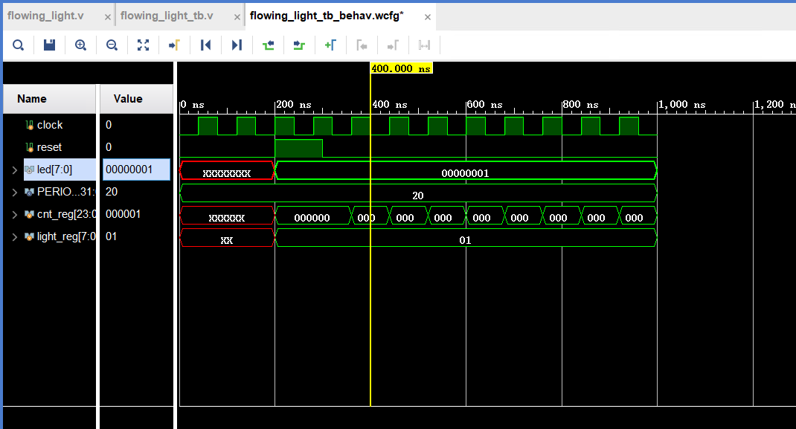Click the Next Marker icon
This screenshot has height=429, width=796.
pyautogui.click(x=393, y=45)
